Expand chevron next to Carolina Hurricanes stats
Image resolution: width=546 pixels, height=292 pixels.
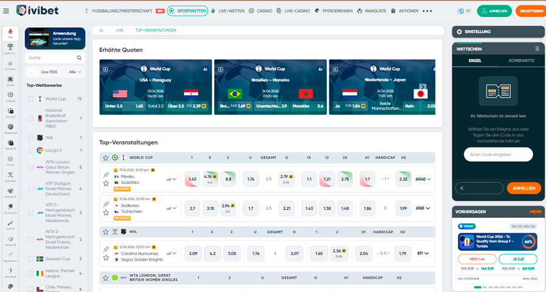tap(175, 253)
